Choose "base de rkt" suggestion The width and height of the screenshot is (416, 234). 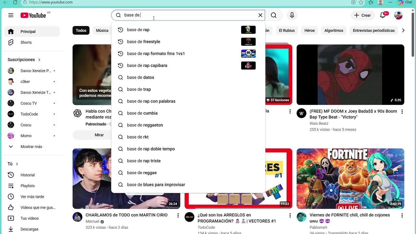click(188, 137)
